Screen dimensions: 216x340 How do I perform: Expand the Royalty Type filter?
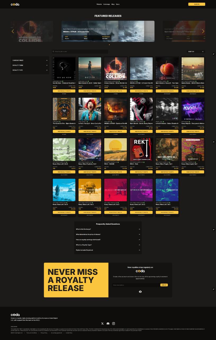[x=30, y=70]
